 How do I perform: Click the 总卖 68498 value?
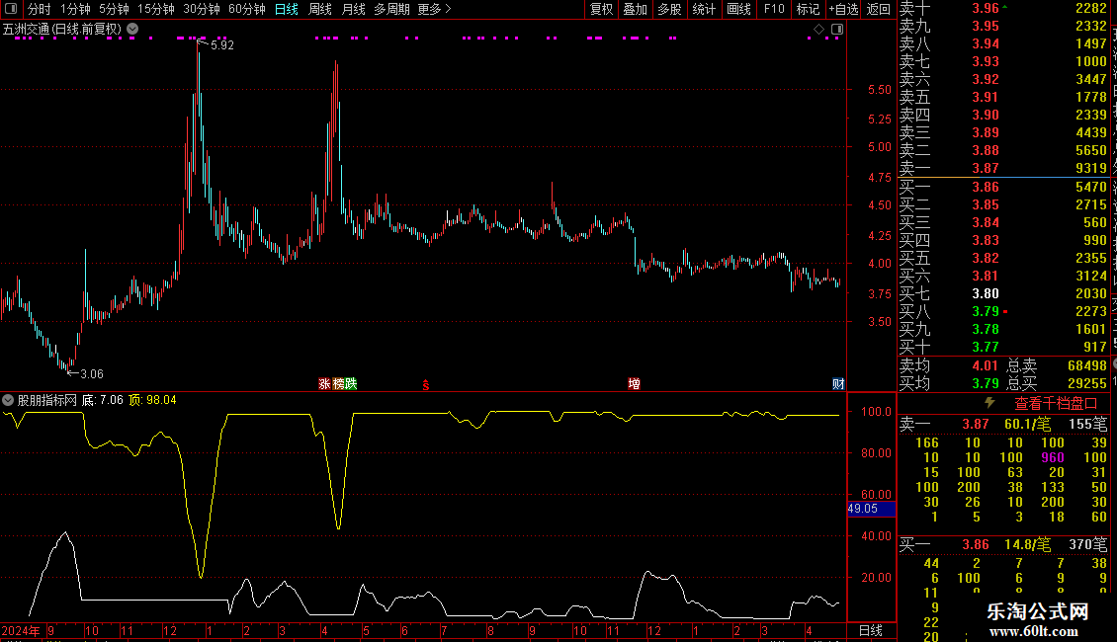pyautogui.click(x=1087, y=365)
